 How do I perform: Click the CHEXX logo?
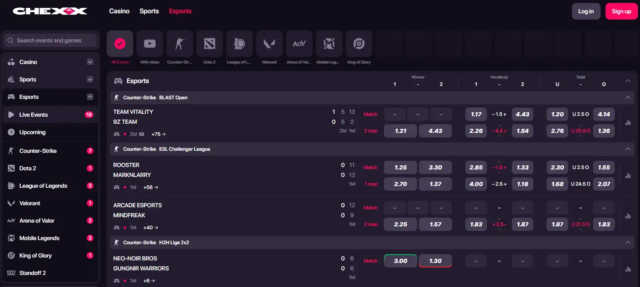pos(50,11)
